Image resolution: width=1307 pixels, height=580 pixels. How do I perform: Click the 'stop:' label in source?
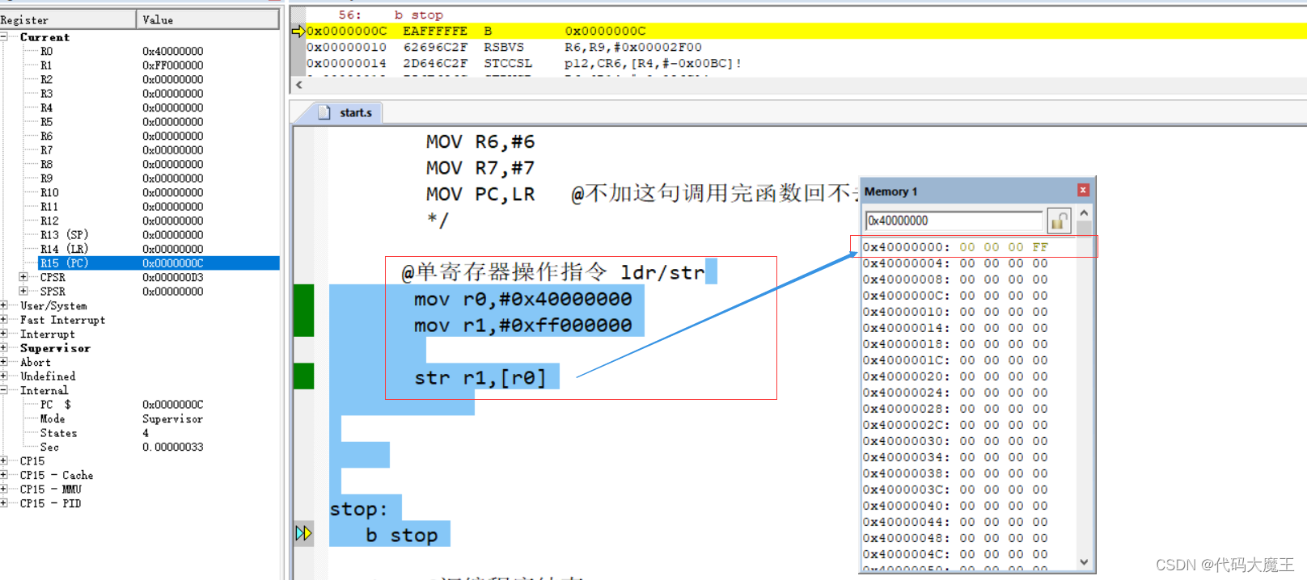tap(358, 509)
